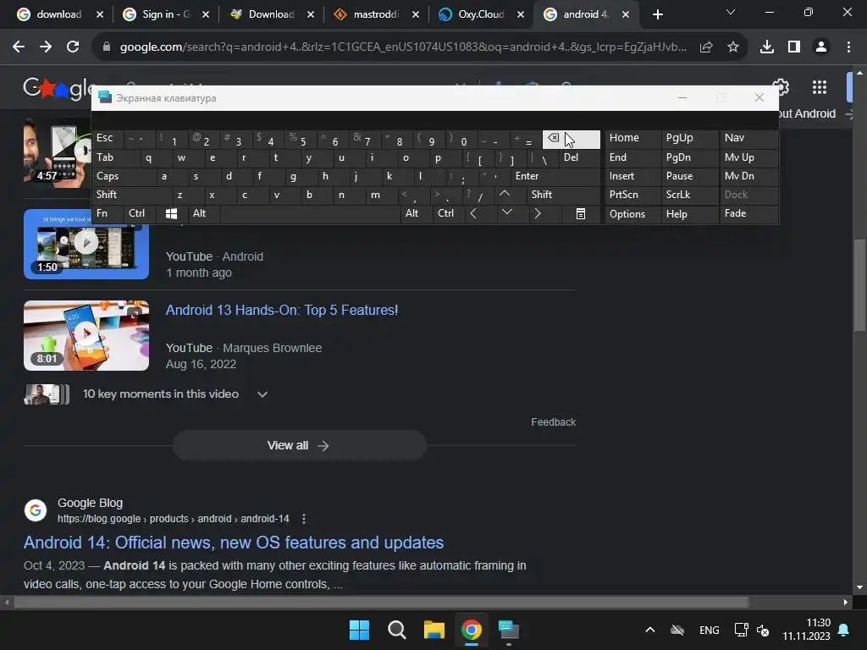Click the Backspace key on on-screen keyboard
Screen dimensions: 867x650
[572, 140]
